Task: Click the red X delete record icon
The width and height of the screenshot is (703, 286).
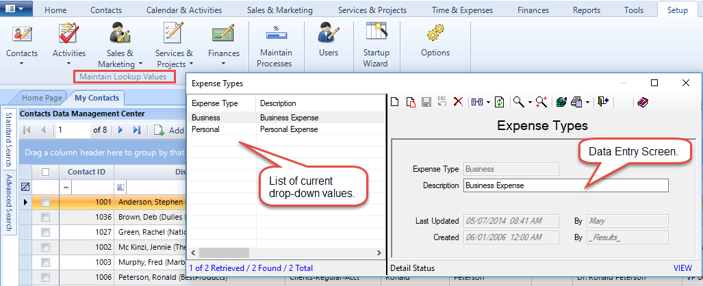Action: click(x=458, y=102)
